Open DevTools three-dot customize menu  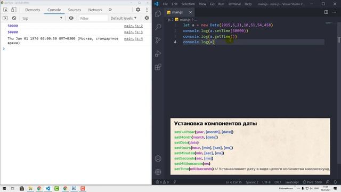pyautogui.click(x=147, y=10)
